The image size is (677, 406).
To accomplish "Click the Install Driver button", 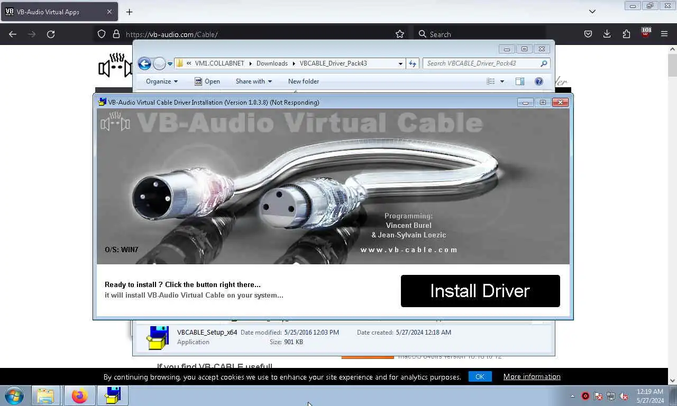I will (480, 291).
